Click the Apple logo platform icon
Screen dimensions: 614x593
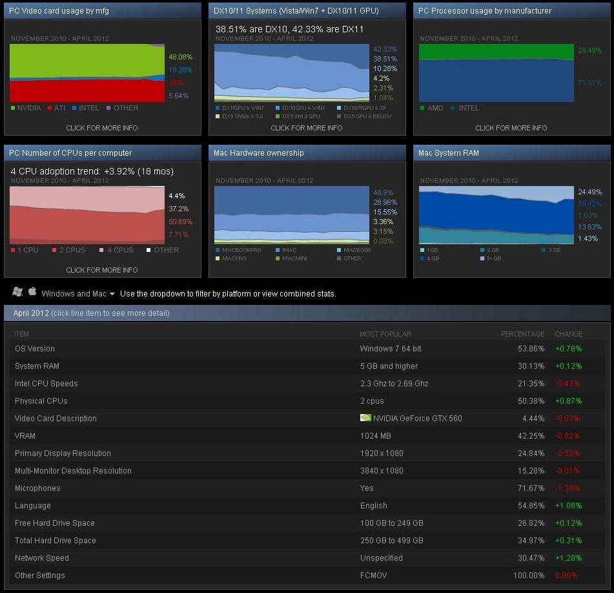coord(32,291)
